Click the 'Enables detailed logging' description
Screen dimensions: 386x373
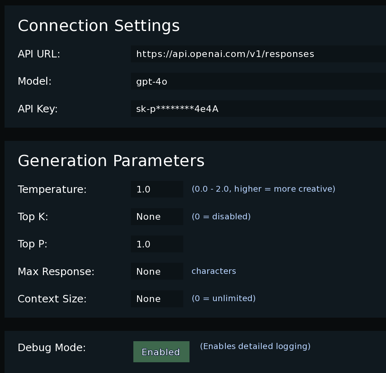[x=255, y=346]
